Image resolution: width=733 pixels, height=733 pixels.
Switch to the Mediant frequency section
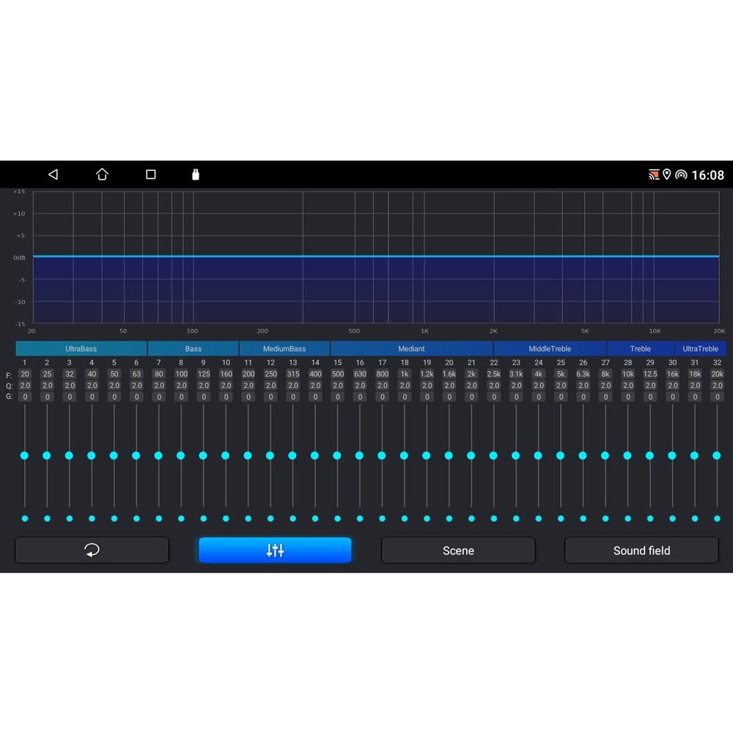tap(411, 348)
